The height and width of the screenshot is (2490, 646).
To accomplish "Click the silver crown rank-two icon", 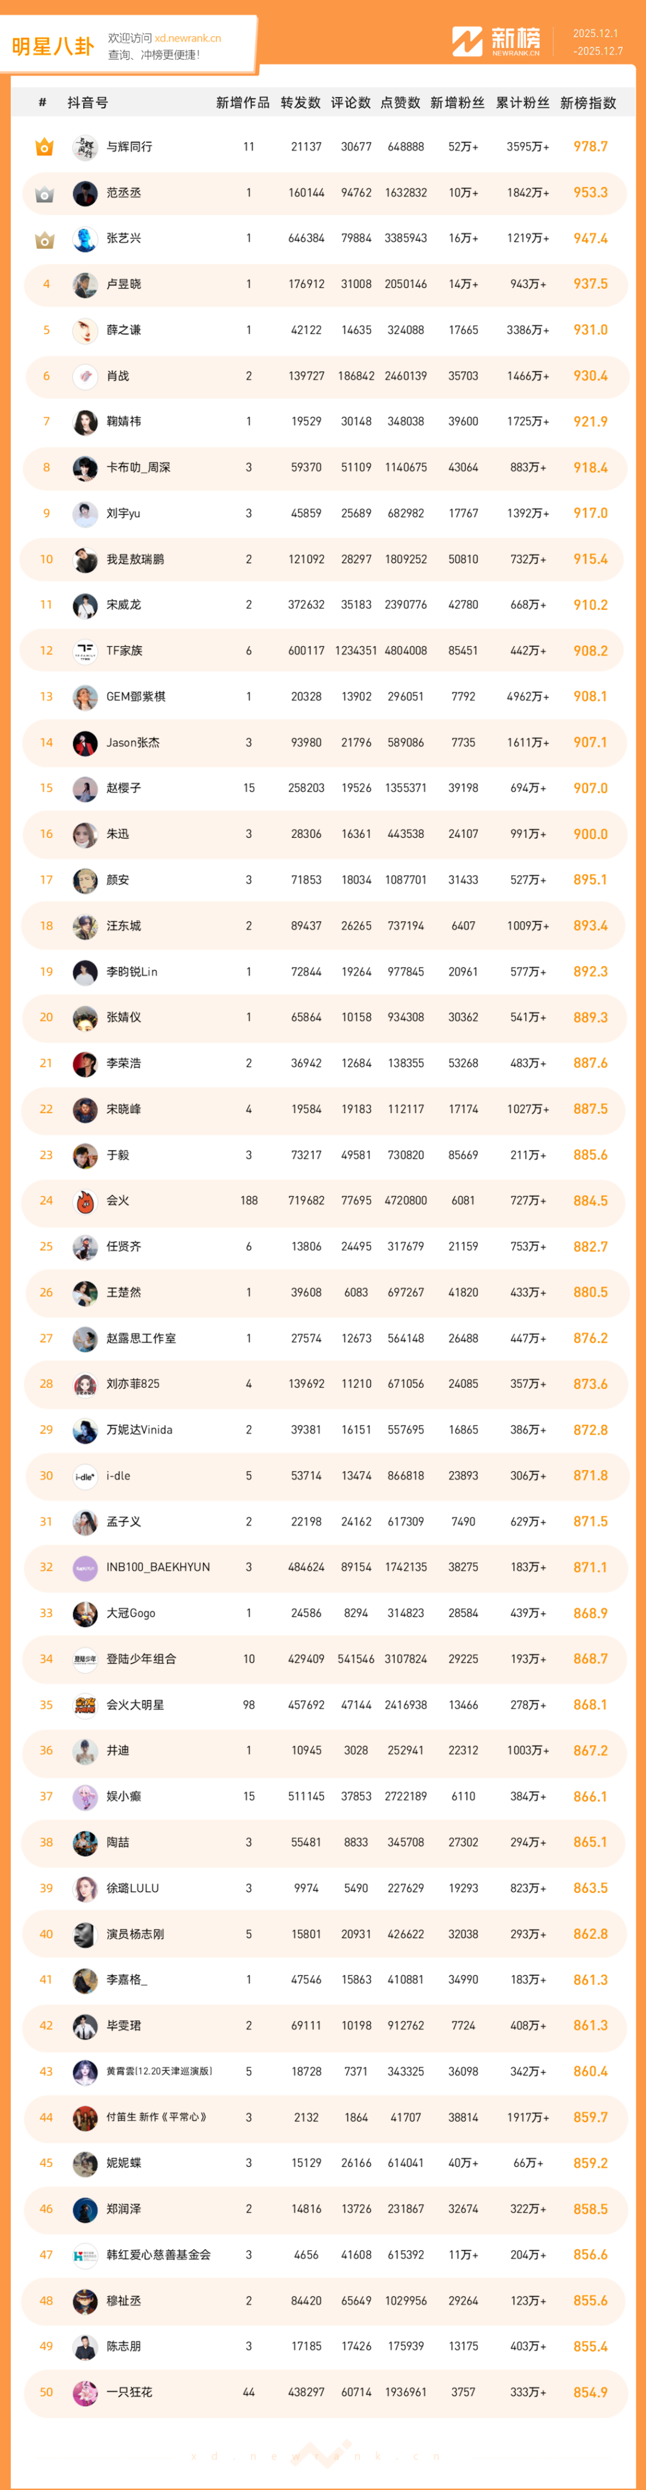I will (x=44, y=193).
